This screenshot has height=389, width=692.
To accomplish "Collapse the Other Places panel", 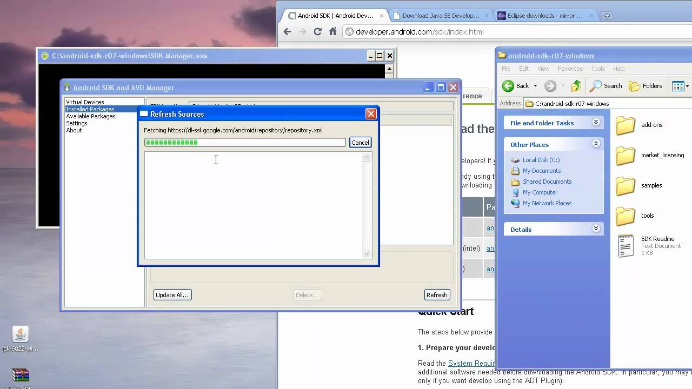I will [x=596, y=144].
